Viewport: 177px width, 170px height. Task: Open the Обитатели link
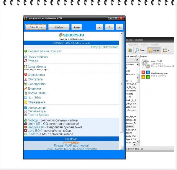coord(35,79)
